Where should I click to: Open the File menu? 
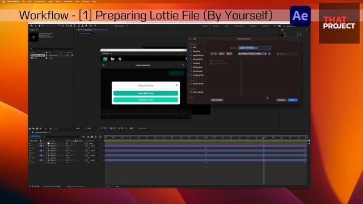23,1
